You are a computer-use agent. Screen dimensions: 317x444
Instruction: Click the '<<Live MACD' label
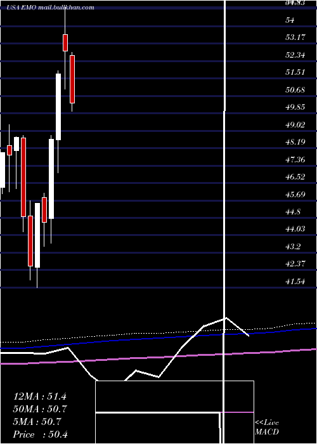pyautogui.click(x=267, y=428)
